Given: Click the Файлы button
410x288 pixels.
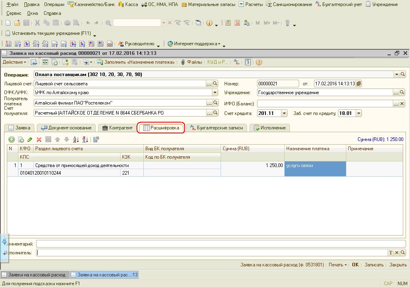Looking at the screenshot, I should (191, 62).
